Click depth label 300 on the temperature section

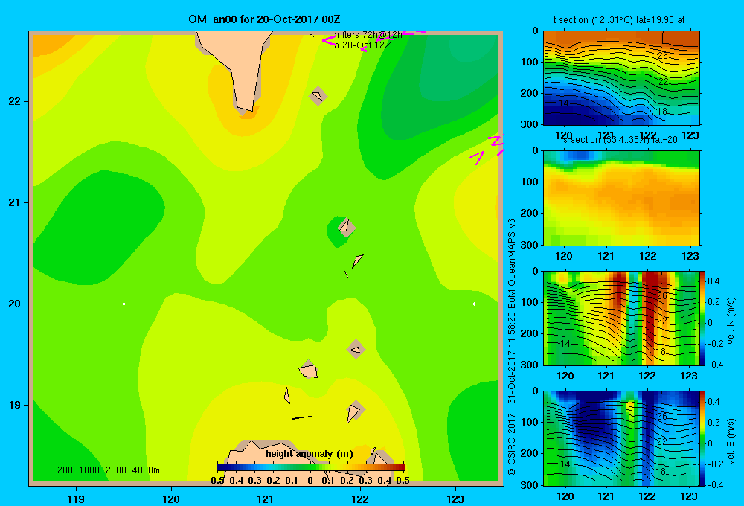[x=530, y=124]
